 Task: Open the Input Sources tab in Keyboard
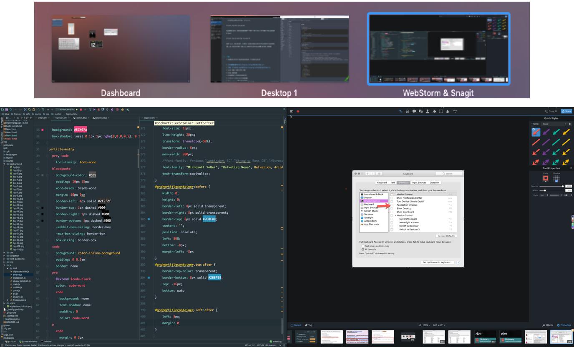pos(419,182)
